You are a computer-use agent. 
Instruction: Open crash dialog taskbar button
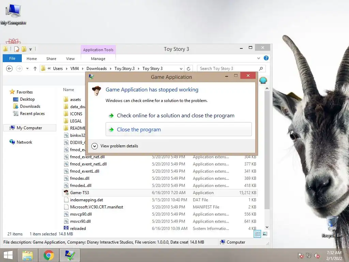pos(70,255)
